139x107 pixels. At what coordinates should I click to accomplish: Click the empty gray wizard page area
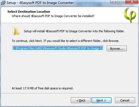click(x=69, y=69)
